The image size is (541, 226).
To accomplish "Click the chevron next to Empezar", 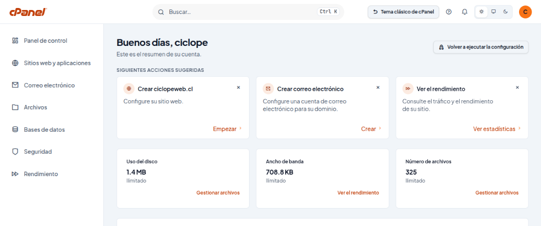I will (x=241, y=128).
